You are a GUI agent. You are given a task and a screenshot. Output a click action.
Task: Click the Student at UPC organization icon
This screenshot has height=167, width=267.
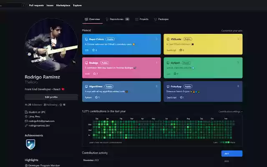(x=26, y=112)
